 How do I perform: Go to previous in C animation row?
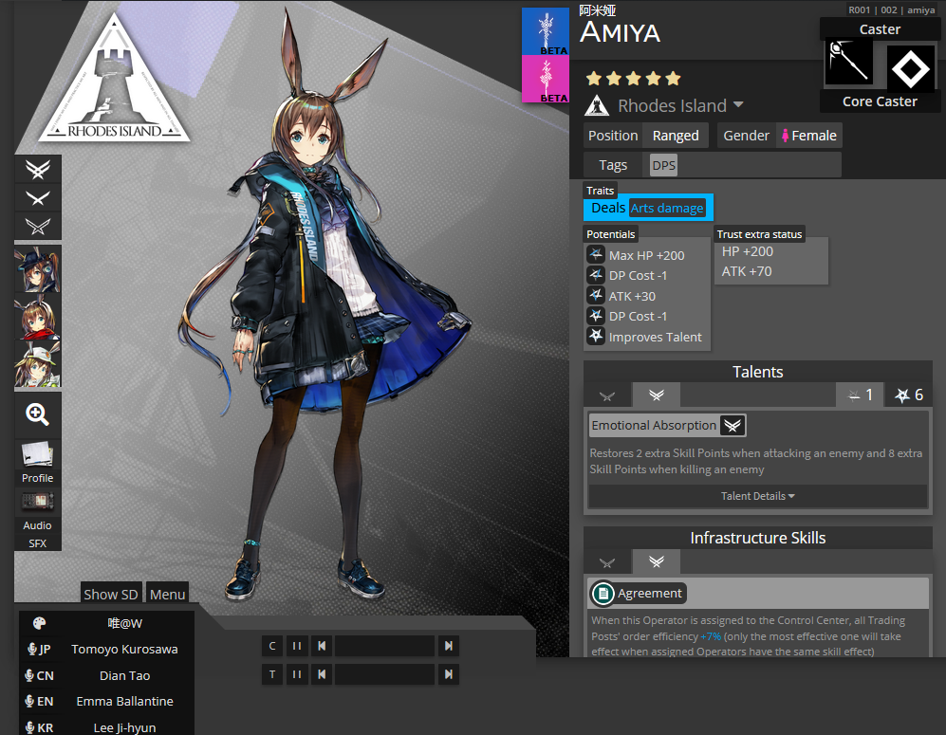pyautogui.click(x=322, y=646)
